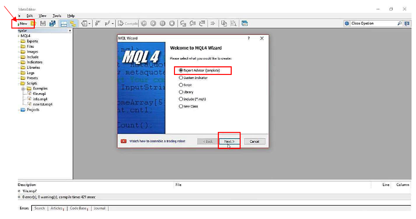Select the Libraries folder in Navigator
Viewport: 416px width, 219px height.
[33, 67]
